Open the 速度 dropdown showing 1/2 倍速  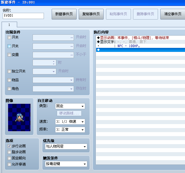click(x=70, y=122)
